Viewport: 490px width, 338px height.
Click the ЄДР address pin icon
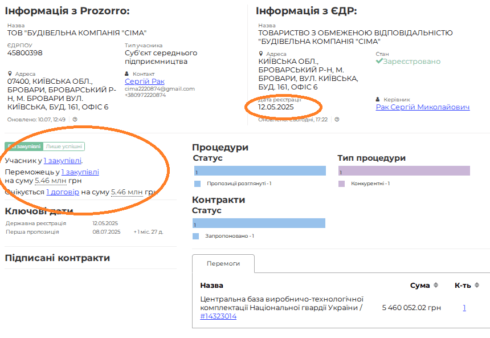click(x=261, y=54)
